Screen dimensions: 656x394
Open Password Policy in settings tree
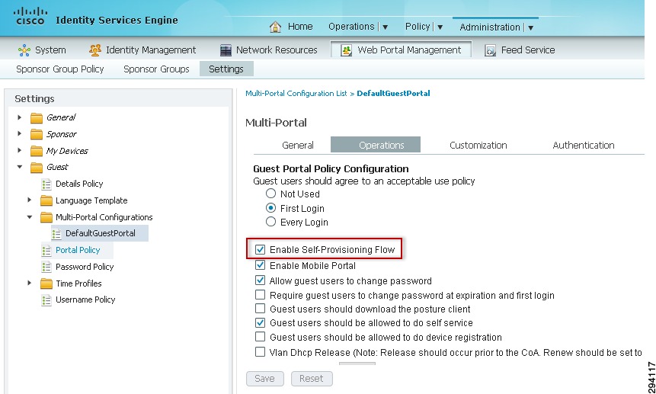point(85,267)
